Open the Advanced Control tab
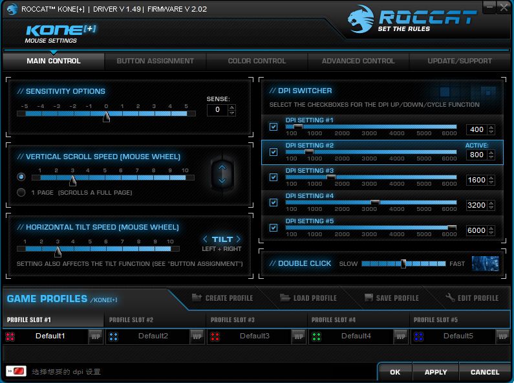 (x=358, y=61)
